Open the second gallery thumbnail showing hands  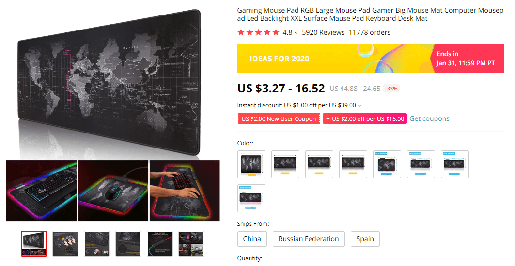click(65, 244)
